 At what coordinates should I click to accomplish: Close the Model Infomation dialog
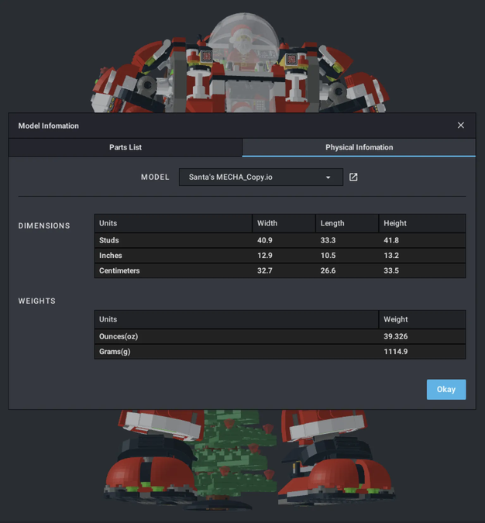[x=460, y=126]
